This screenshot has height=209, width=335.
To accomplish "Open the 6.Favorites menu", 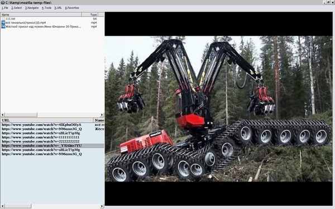I will [72, 8].
